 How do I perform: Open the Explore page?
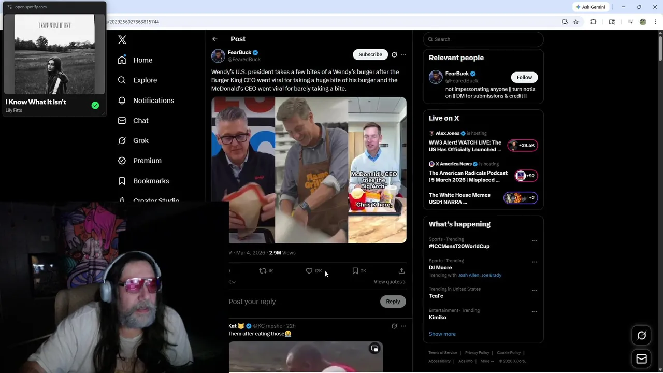click(x=137, y=80)
